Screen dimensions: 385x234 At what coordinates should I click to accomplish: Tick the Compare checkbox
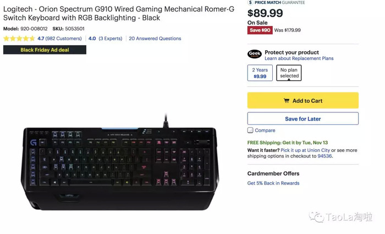point(250,130)
